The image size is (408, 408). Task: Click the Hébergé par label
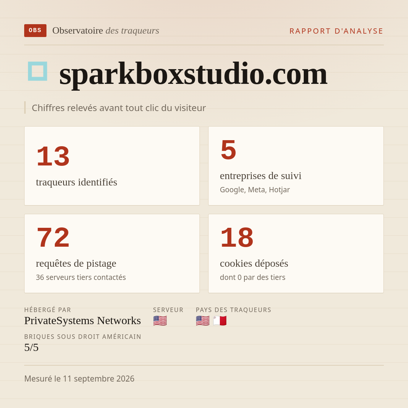(x=48, y=310)
